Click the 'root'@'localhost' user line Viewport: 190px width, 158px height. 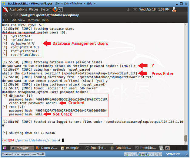tap(22, 55)
